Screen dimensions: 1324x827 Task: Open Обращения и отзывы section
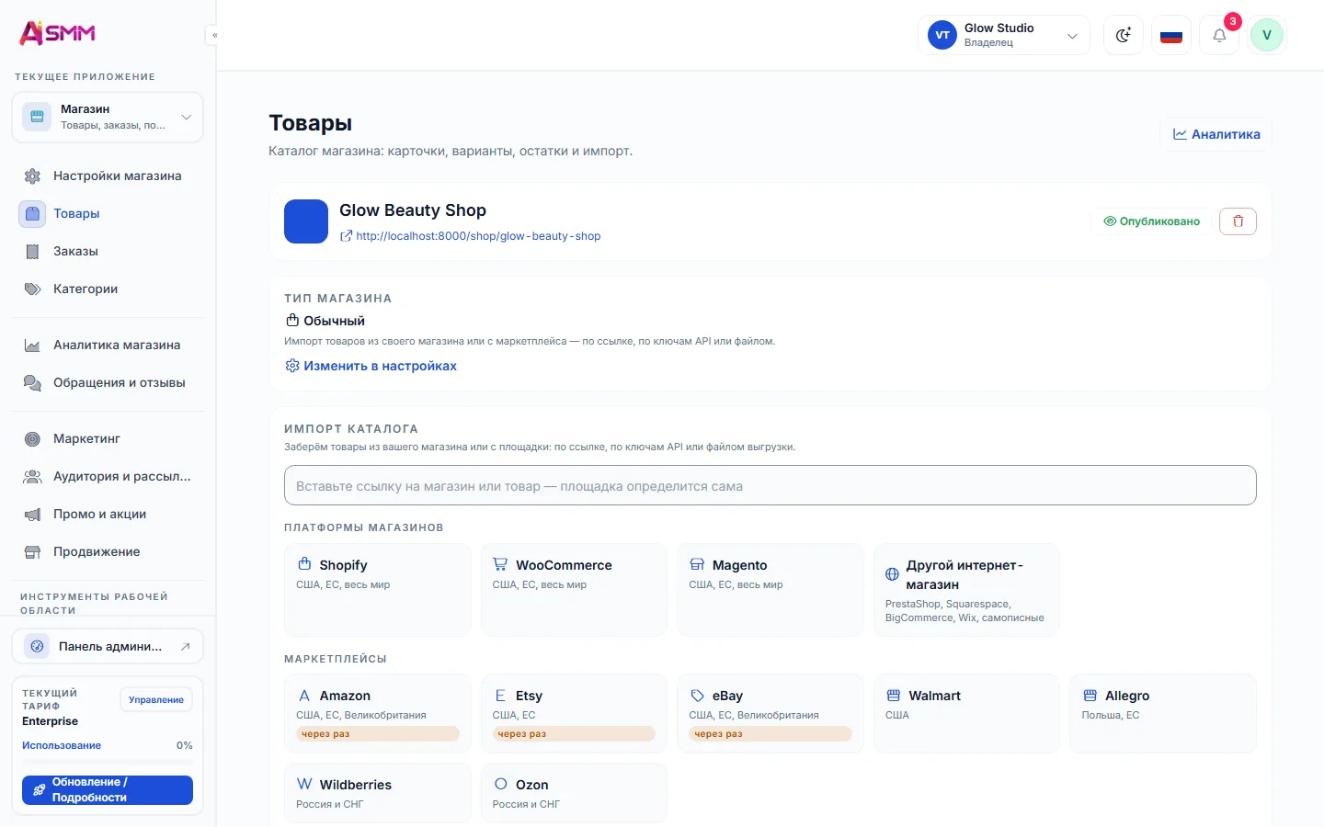tap(108, 382)
